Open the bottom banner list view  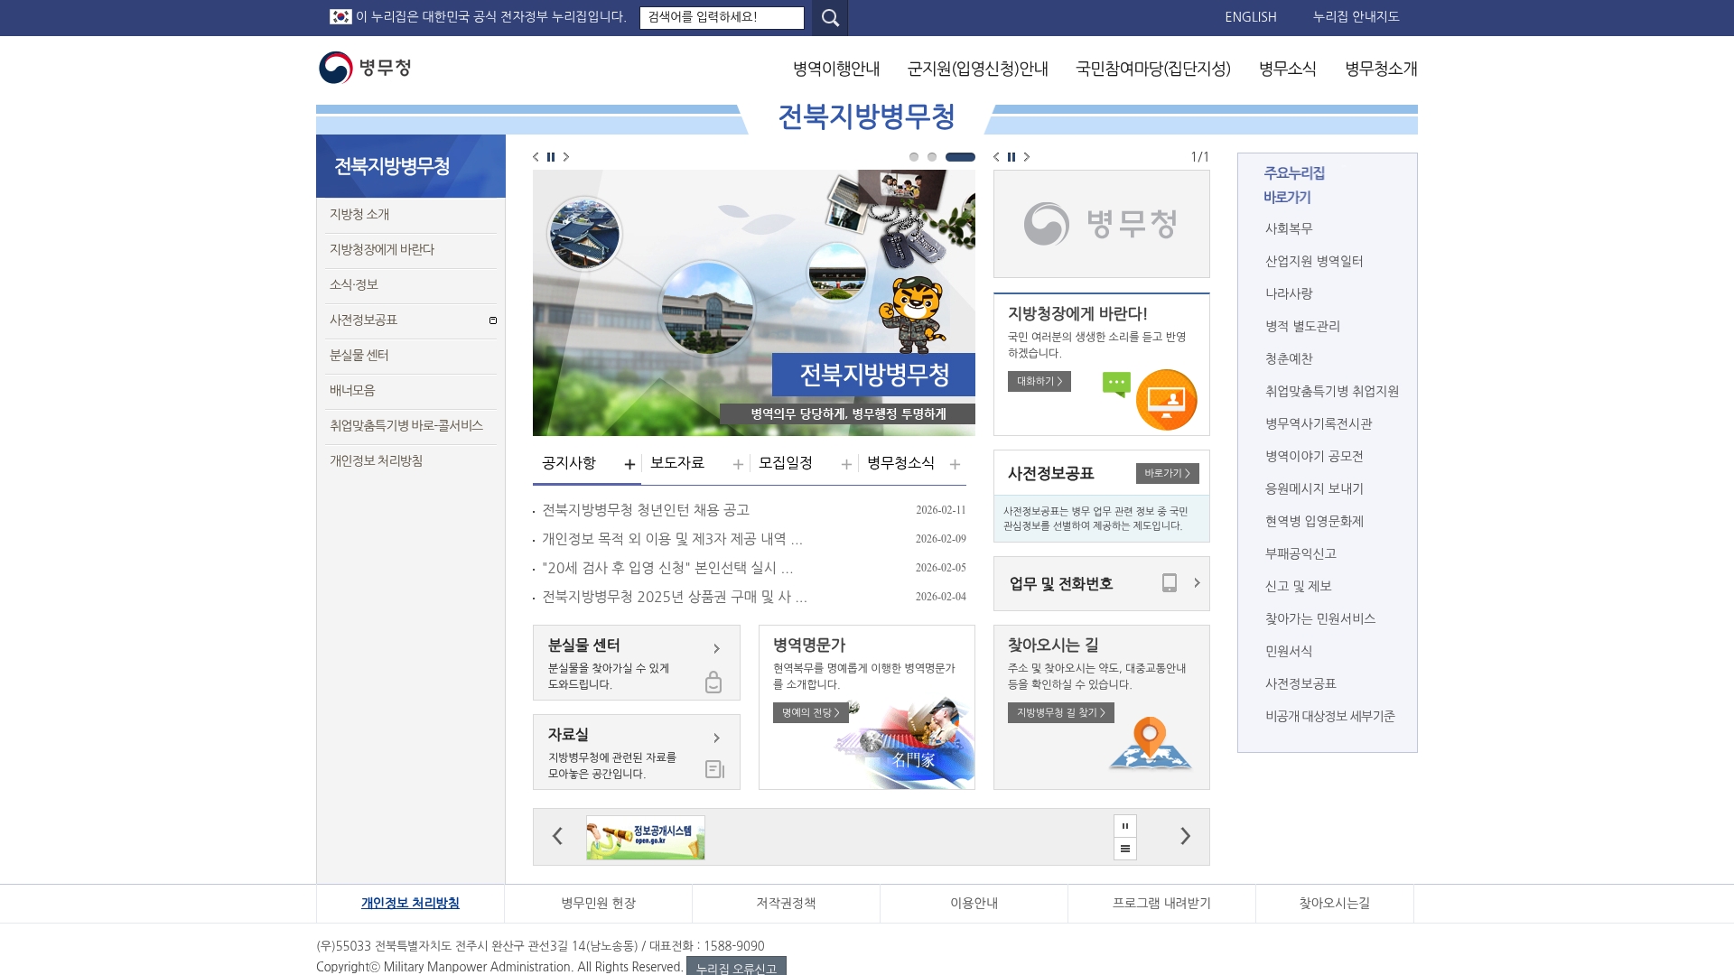click(1124, 848)
